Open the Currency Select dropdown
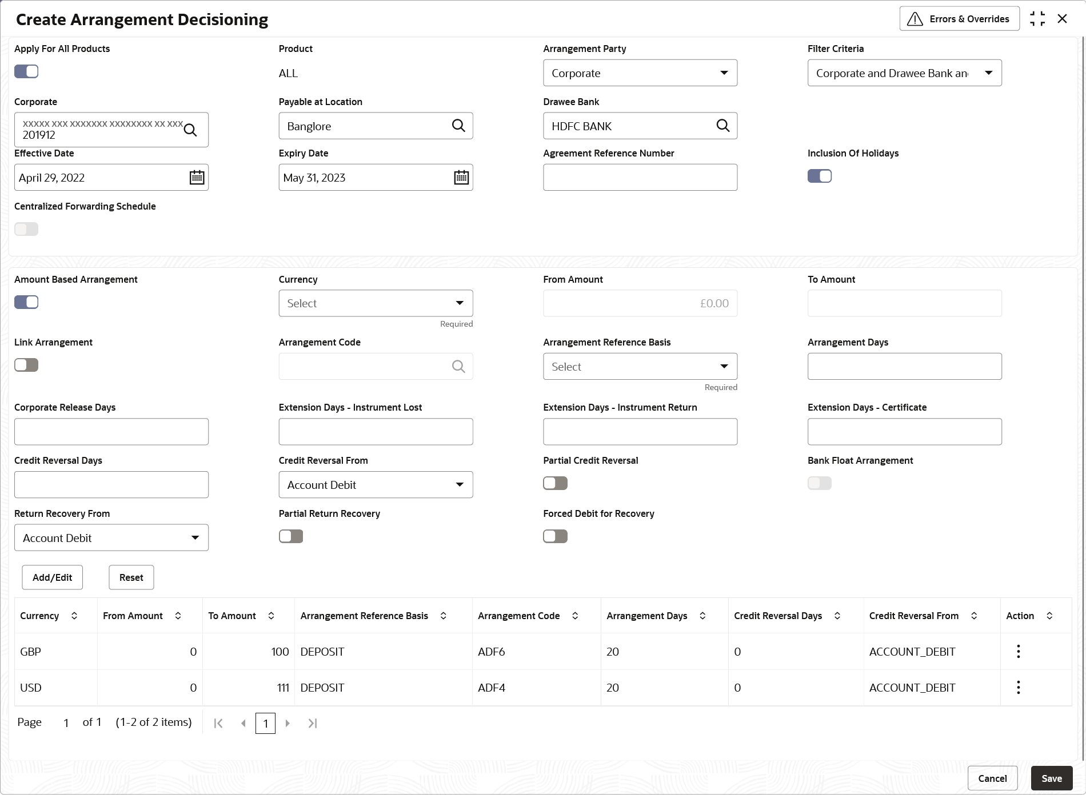Image resolution: width=1086 pixels, height=795 pixels. [376, 303]
